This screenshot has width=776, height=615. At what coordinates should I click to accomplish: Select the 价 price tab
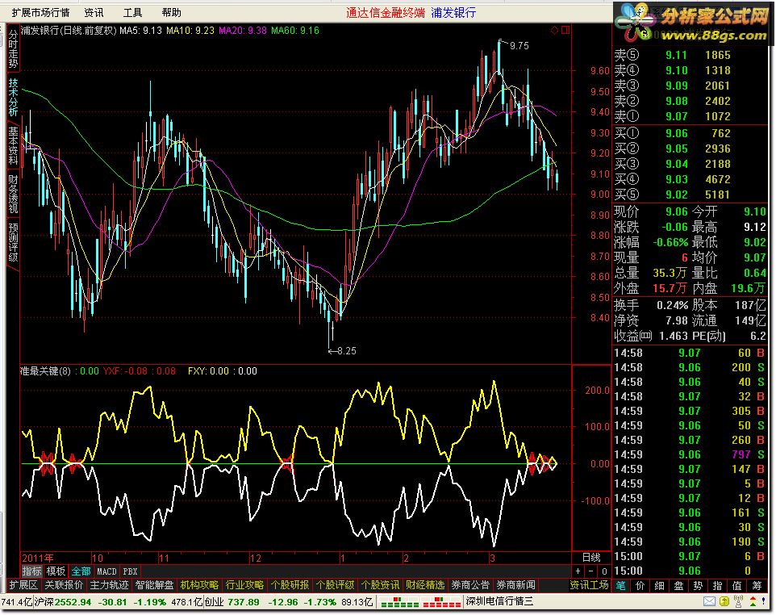[x=640, y=586]
